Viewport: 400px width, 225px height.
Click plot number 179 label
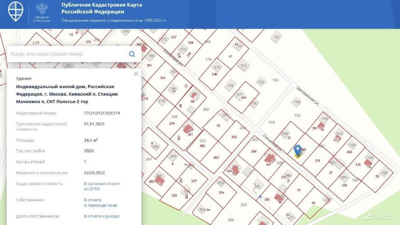point(271,122)
